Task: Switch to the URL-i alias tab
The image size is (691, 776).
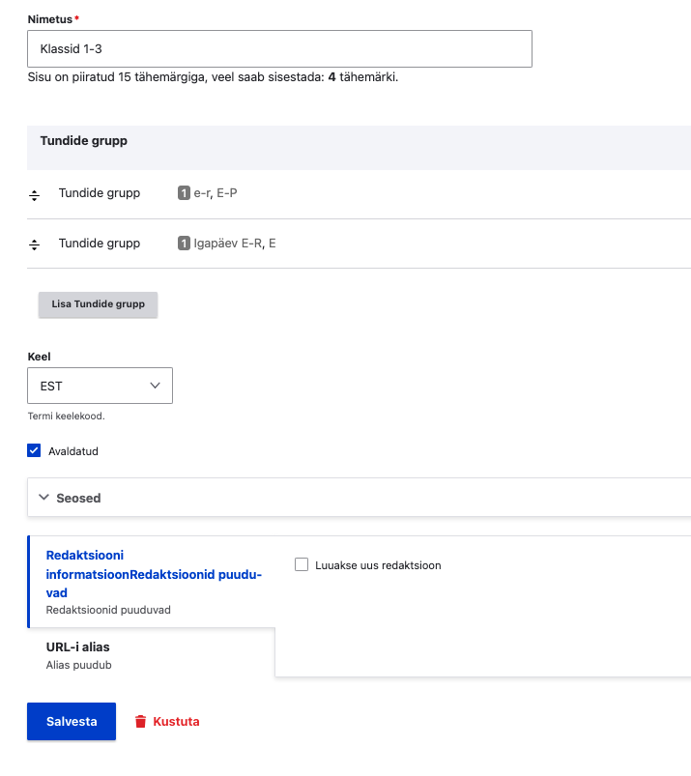Action: pyautogui.click(x=85, y=647)
